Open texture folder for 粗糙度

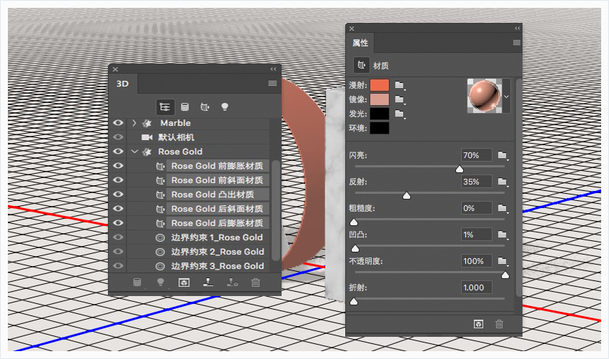(x=502, y=208)
